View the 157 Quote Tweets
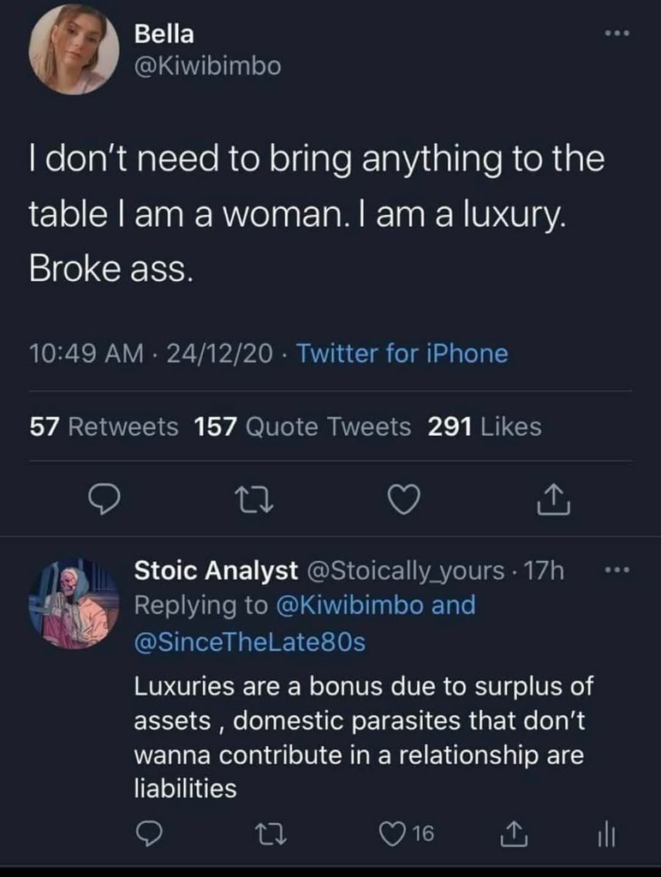This screenshot has width=661, height=877. [x=303, y=426]
